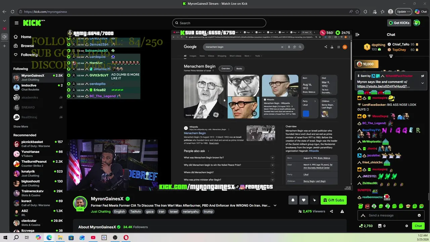Click the TelAviv tag
This screenshot has width=430, height=242.
click(136, 211)
